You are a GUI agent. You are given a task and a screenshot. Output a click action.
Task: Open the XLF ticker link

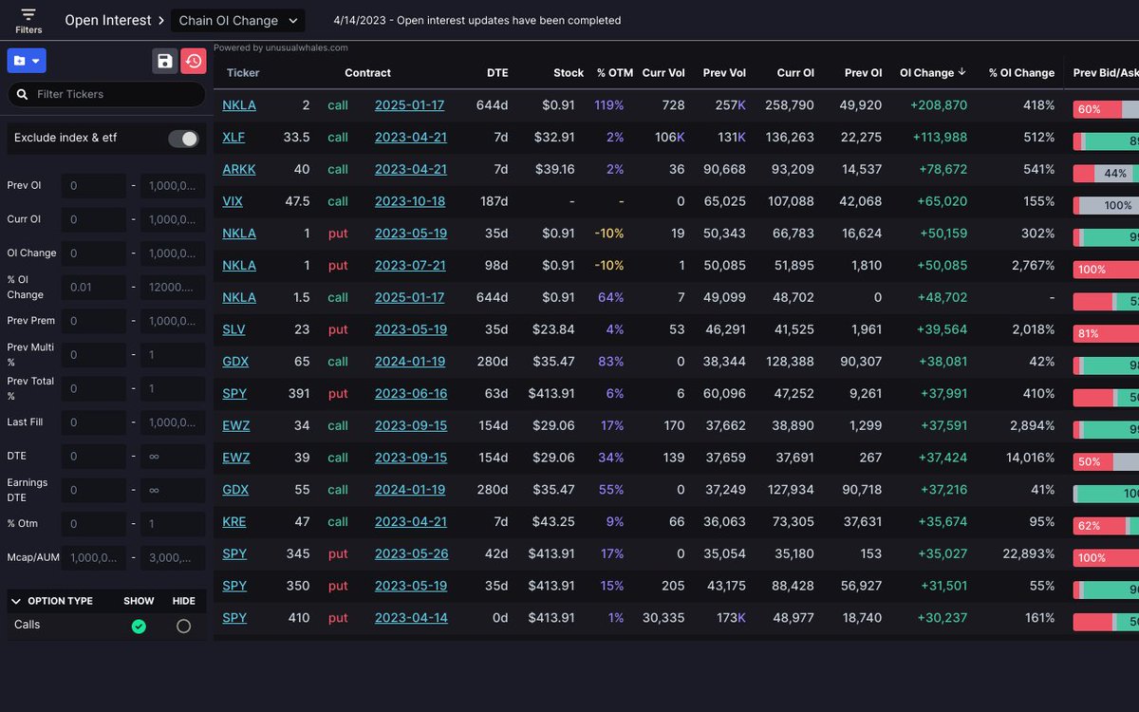[x=233, y=137]
